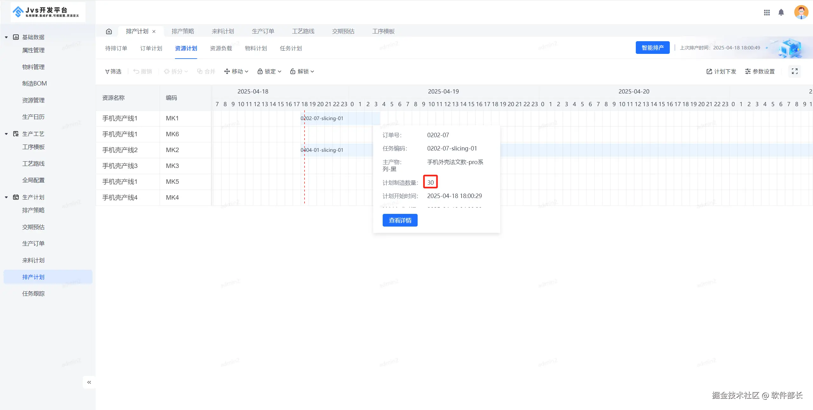Toggle fullscreen view of the Gantt chart
The height and width of the screenshot is (410, 813).
(795, 71)
